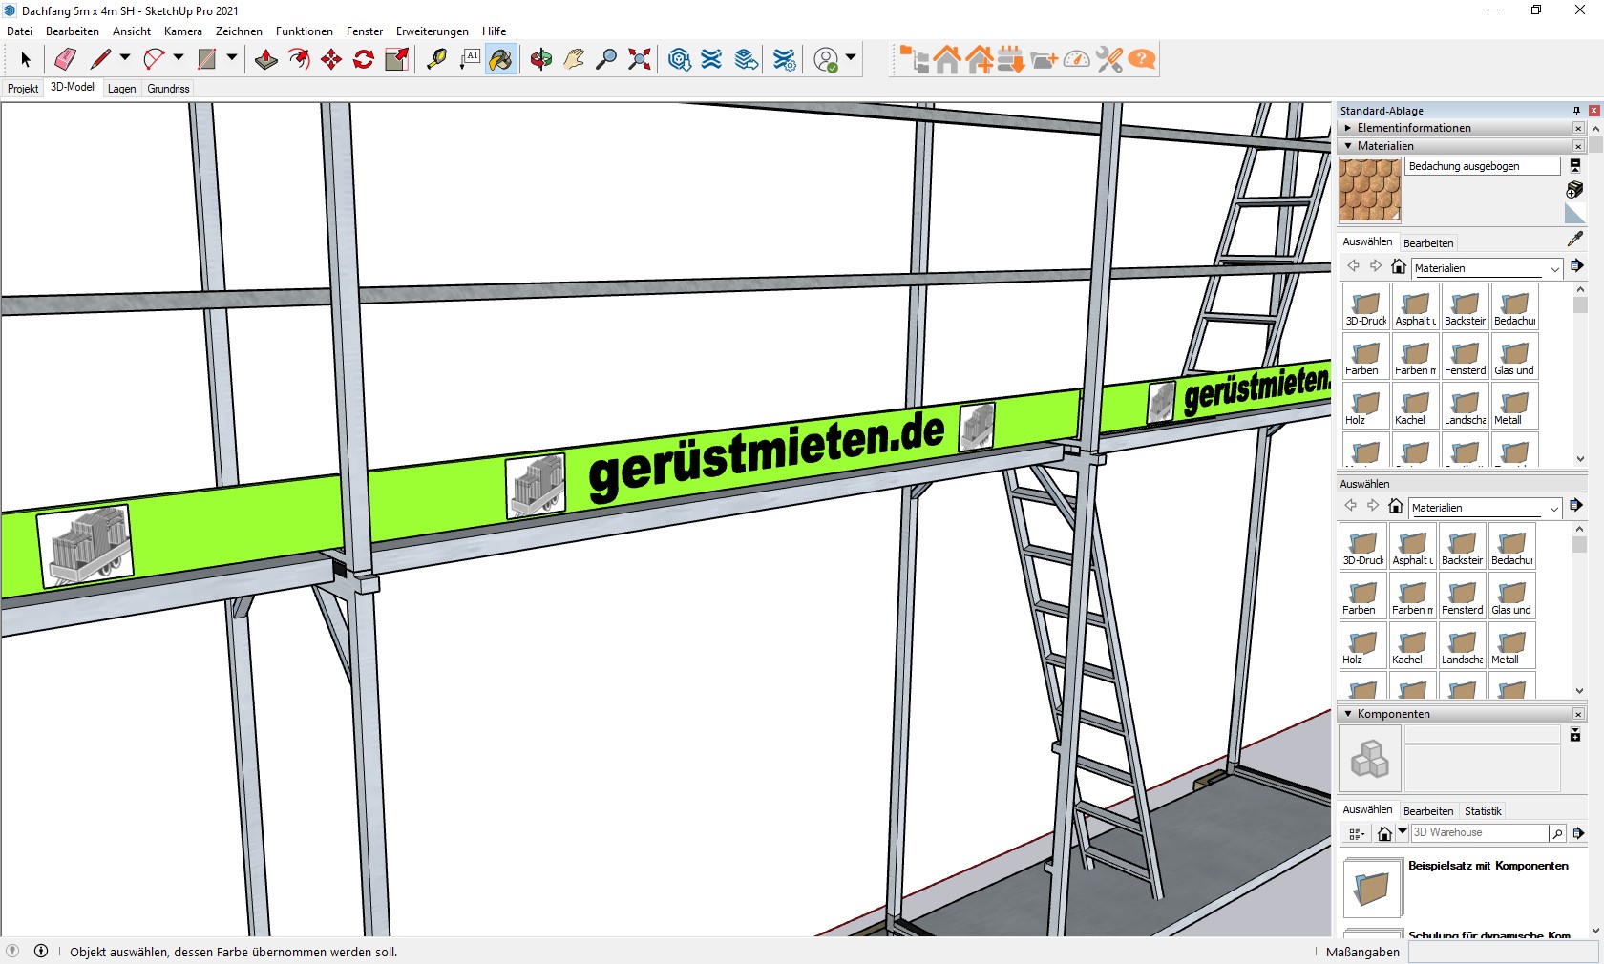This screenshot has height=964, width=1604.
Task: Click the orange speedometer gauge icon
Action: pyautogui.click(x=1077, y=59)
